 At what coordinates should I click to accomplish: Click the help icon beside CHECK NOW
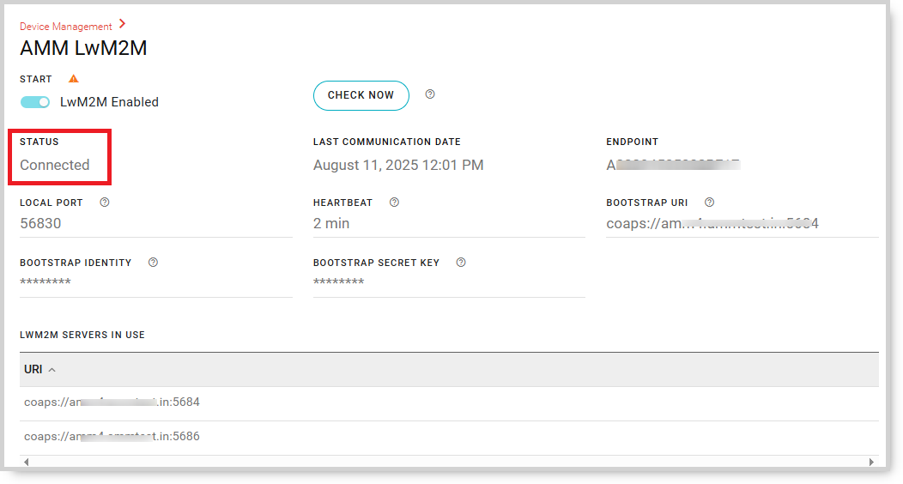430,94
